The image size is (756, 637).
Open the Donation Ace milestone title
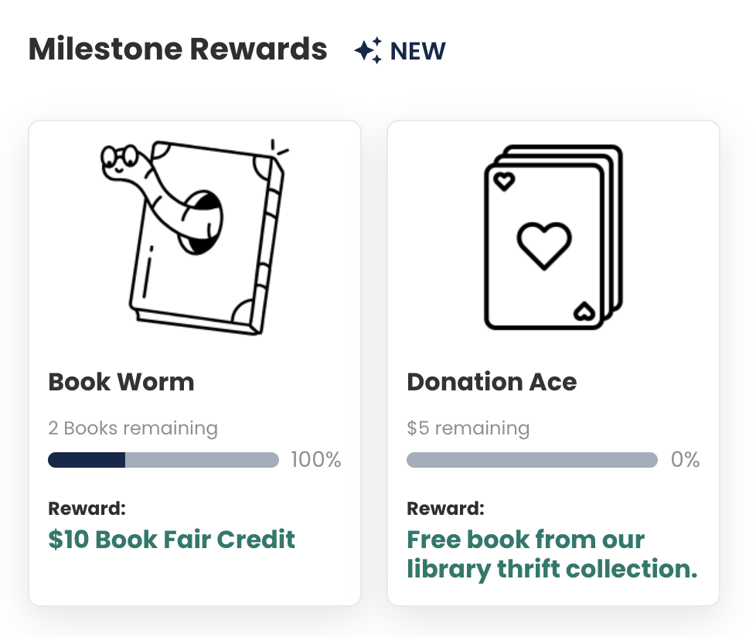(x=492, y=382)
